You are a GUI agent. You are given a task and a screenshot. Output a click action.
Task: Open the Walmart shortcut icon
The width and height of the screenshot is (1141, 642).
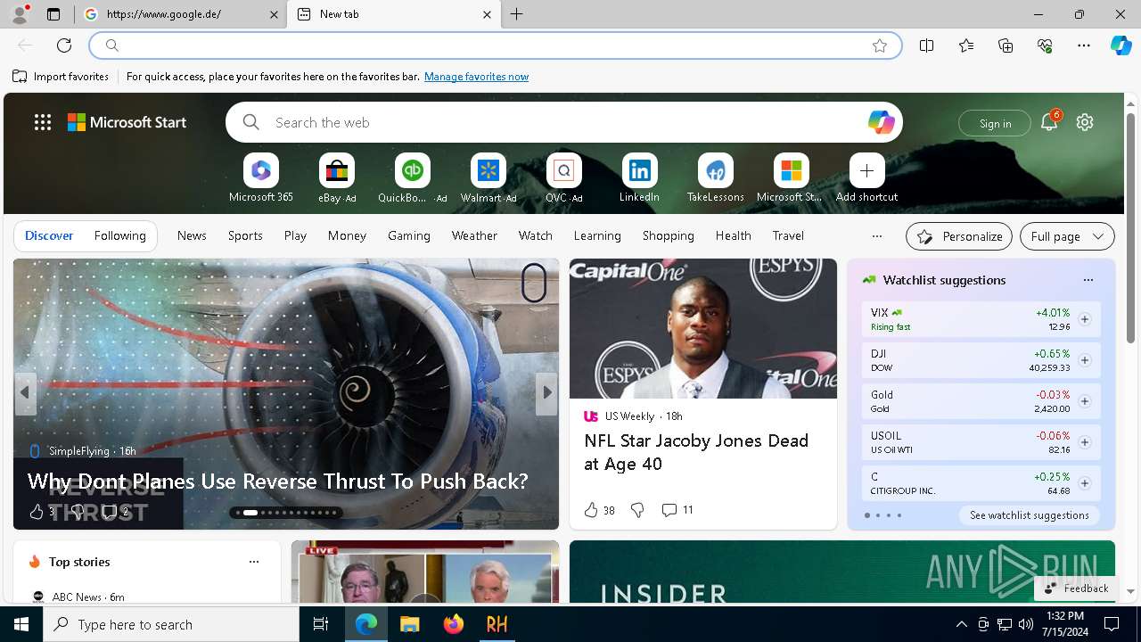(488, 170)
